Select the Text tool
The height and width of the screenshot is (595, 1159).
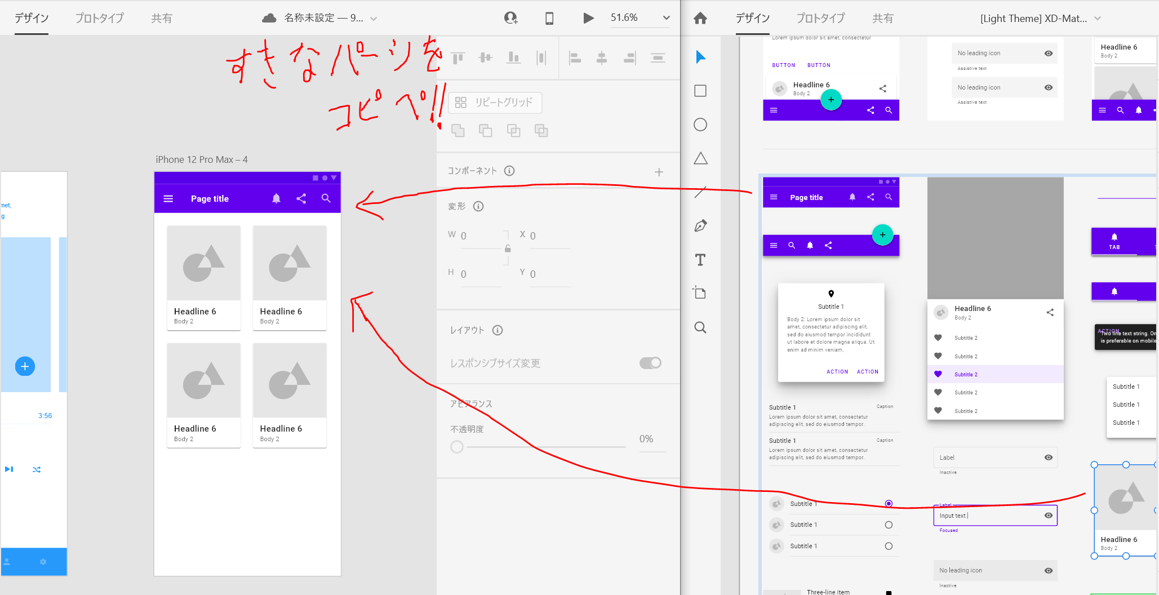point(700,260)
